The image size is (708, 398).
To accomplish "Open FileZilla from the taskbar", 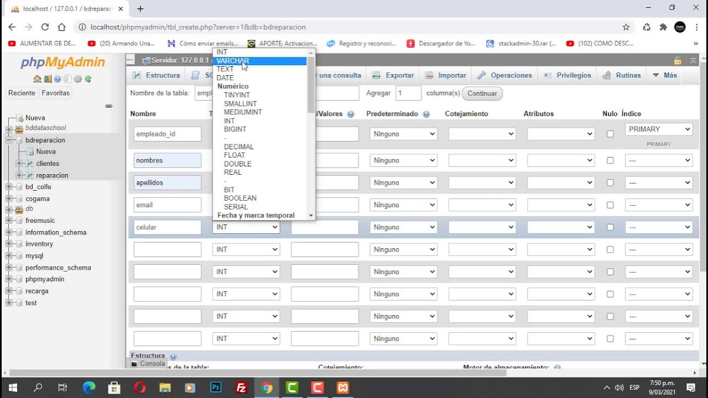I will pos(241,387).
